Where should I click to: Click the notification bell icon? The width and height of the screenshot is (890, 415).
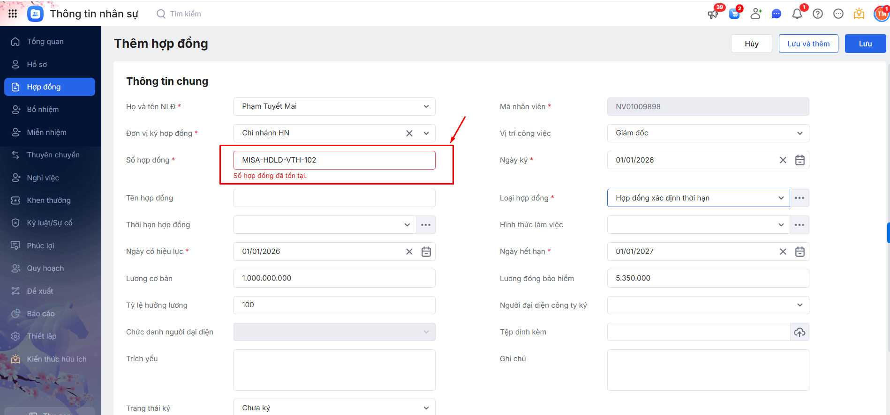[797, 14]
